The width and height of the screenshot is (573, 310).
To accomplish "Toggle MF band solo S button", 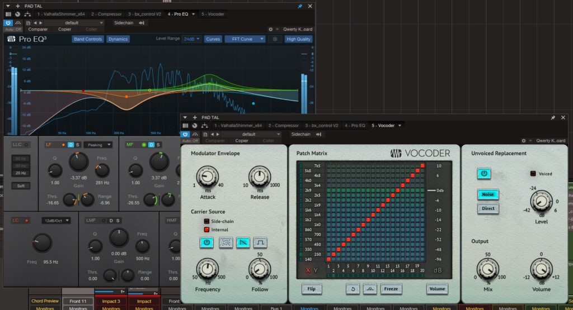I will 158,145.
